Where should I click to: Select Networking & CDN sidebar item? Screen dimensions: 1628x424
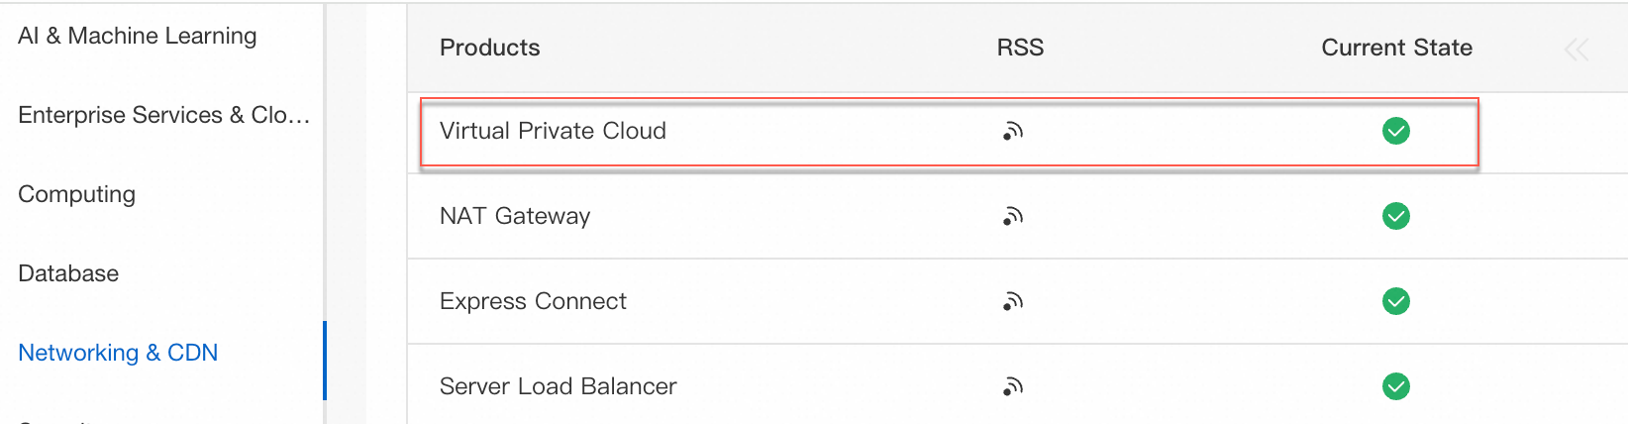pyautogui.click(x=118, y=353)
